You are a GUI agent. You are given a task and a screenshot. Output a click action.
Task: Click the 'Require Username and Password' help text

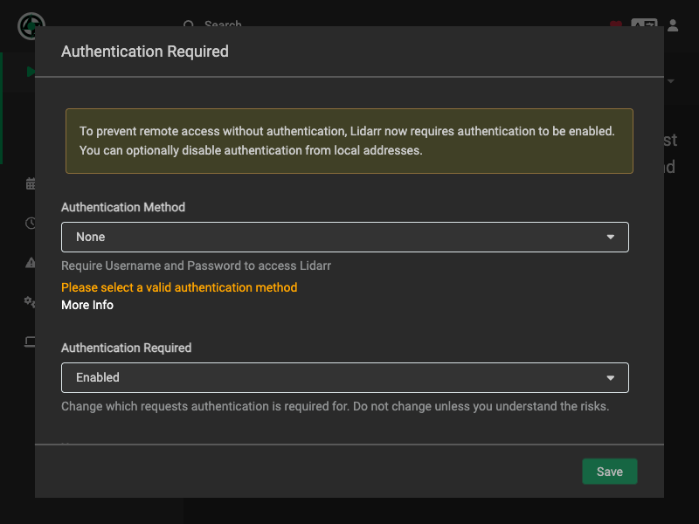pos(196,265)
